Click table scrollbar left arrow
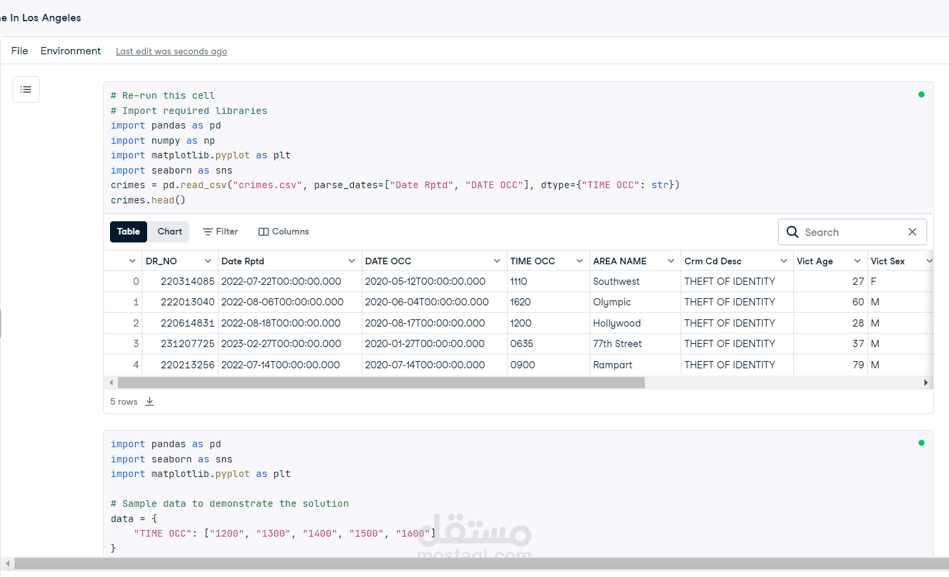Screen dimensions: 949x577 111,383
